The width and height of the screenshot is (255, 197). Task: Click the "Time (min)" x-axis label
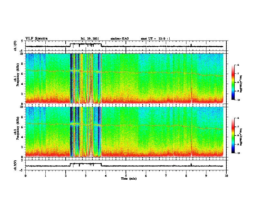pos(129,179)
